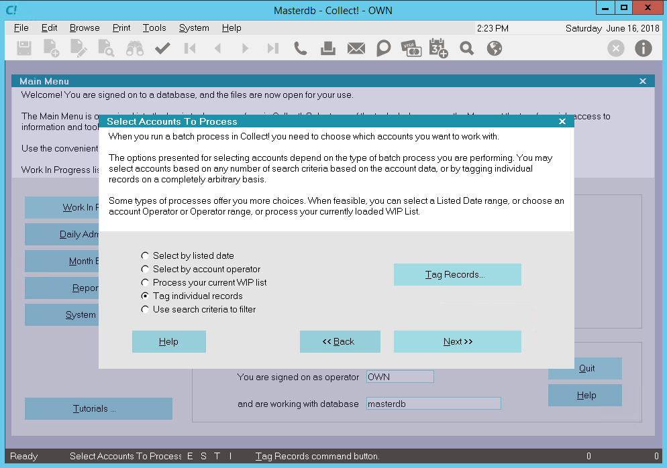
Task: Click the Ready status bar text
Action: pos(24,456)
